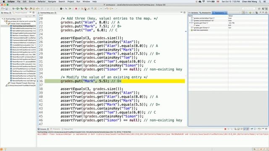This screenshot has height=151, width=269.
Task: Click the red Terminate button in main toolbar
Action: point(76,8)
